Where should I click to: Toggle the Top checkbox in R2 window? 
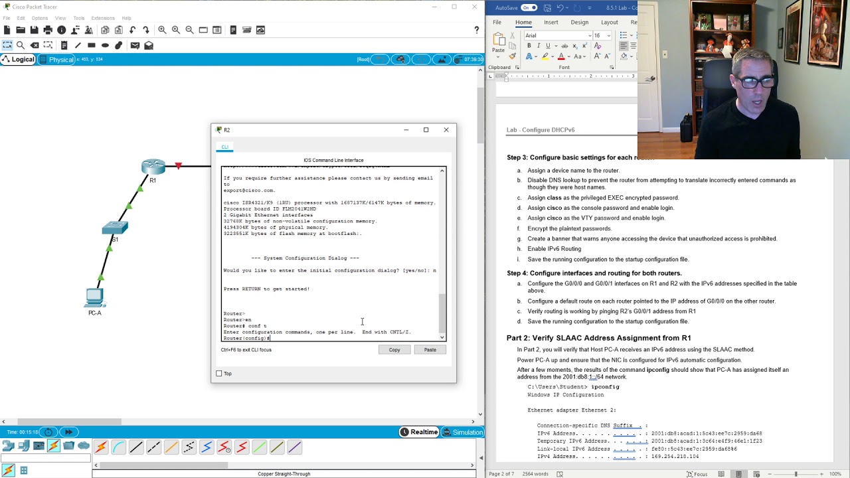pos(219,373)
